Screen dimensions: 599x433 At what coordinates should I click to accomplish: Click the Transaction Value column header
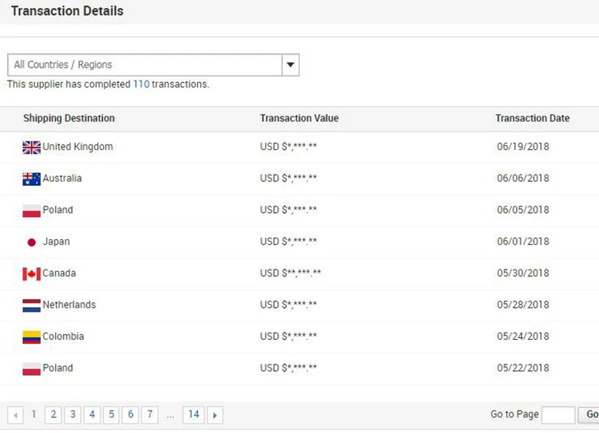[299, 118]
